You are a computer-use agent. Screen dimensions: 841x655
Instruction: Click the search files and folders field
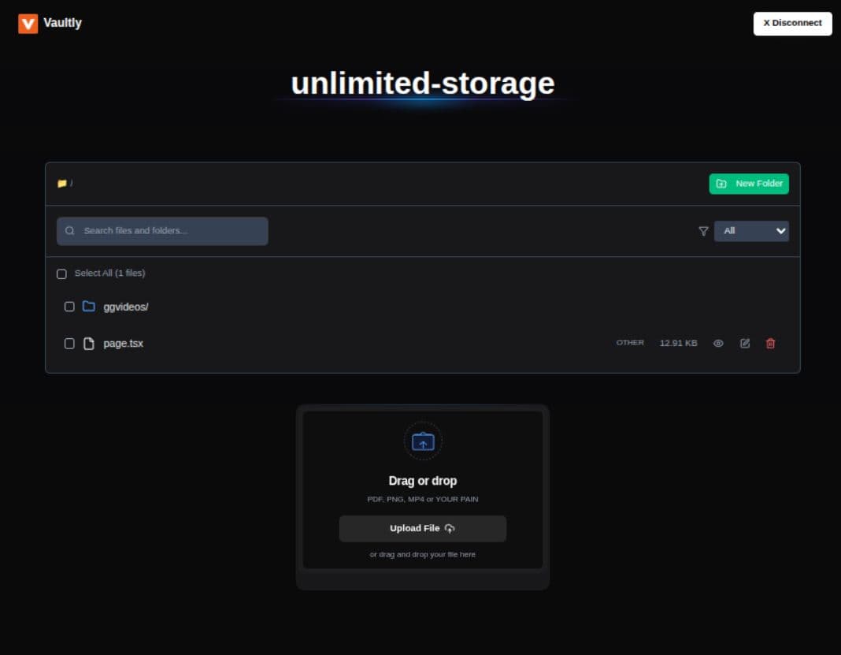(x=161, y=231)
